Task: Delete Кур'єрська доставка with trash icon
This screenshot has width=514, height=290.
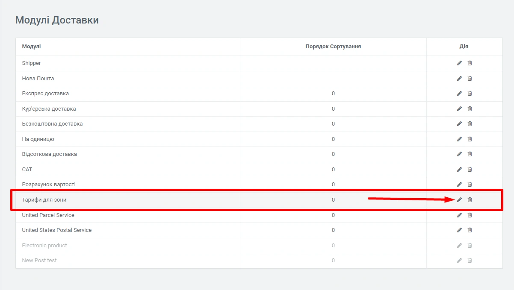Action: tap(470, 108)
